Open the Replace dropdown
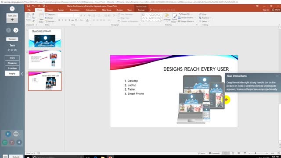The width and height of the screenshot is (281, 158). click(x=205, y=18)
